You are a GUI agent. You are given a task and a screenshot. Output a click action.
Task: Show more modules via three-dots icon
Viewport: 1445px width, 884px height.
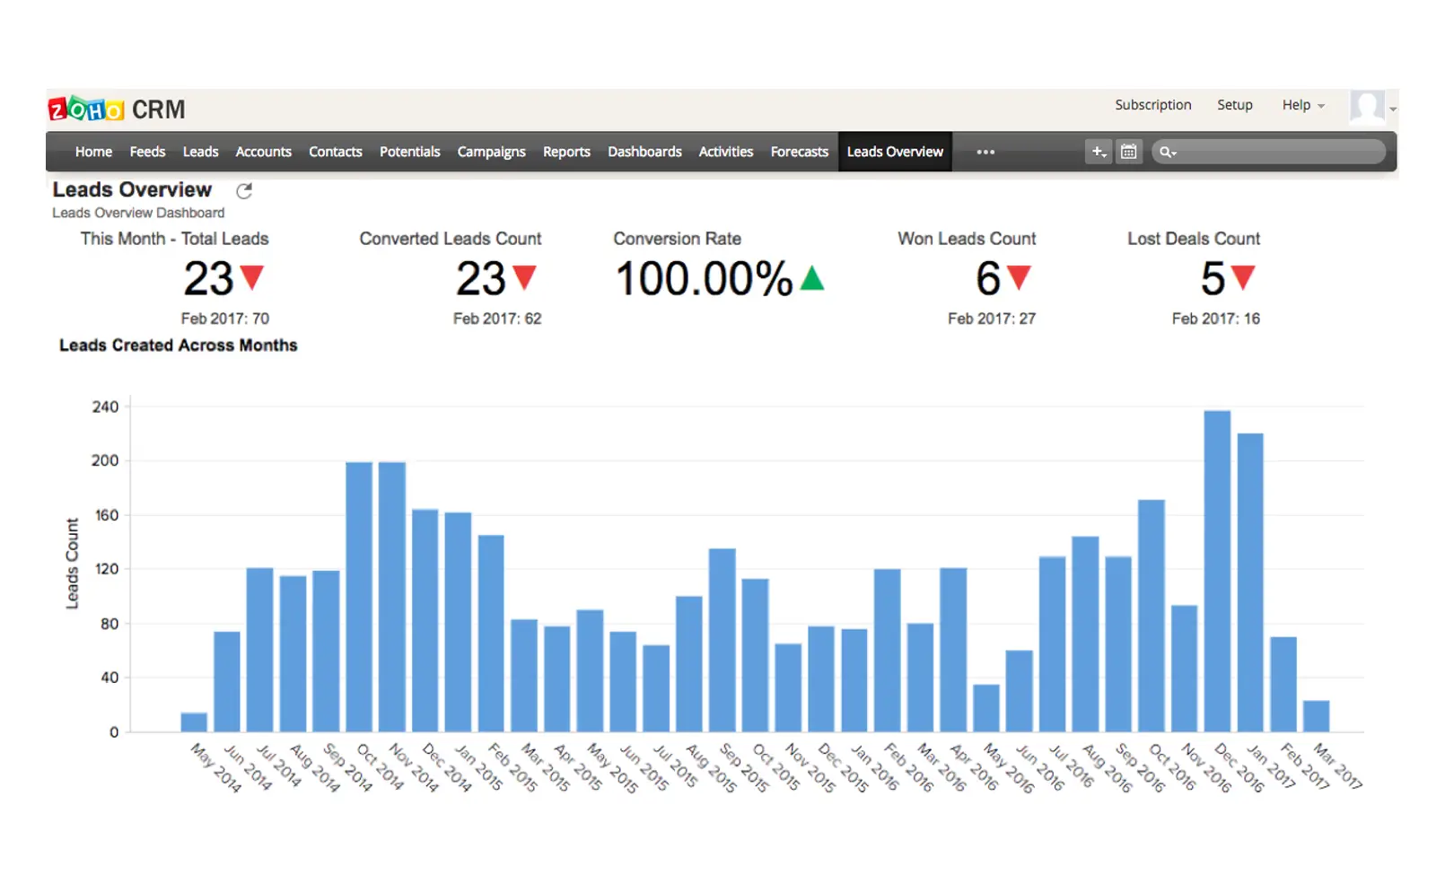985,152
